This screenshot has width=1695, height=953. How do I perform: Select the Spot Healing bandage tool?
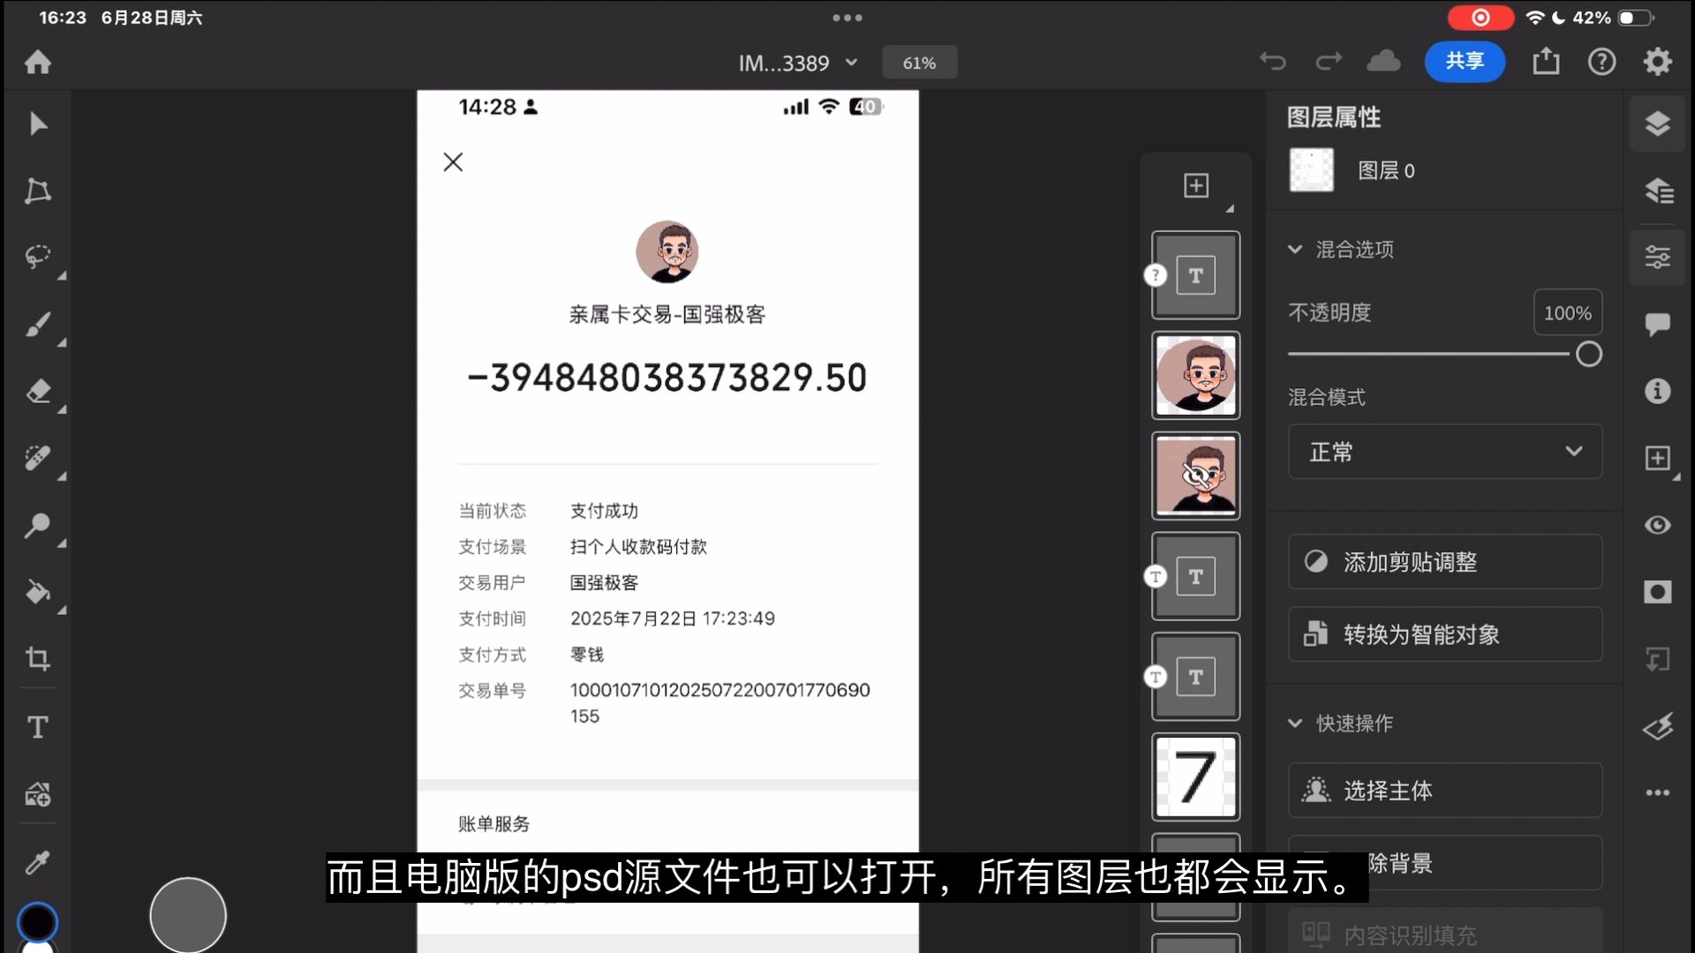click(x=38, y=458)
